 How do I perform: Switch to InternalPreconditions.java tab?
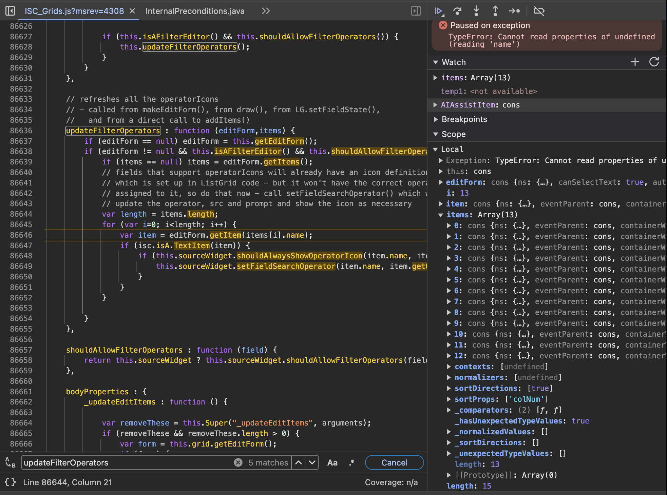(x=195, y=11)
